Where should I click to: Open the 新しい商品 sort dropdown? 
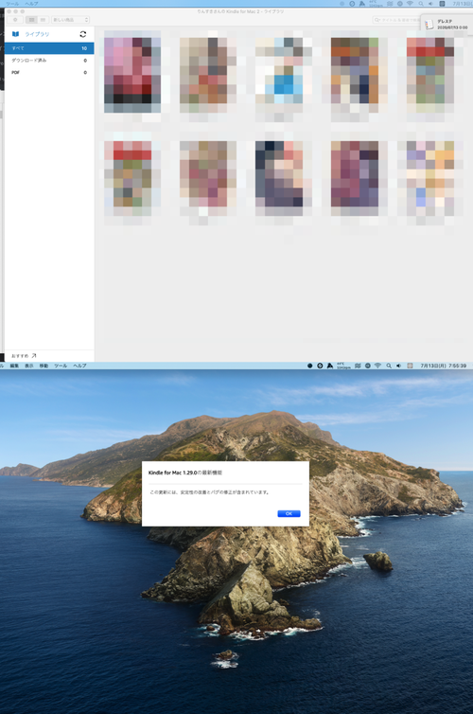(70, 20)
